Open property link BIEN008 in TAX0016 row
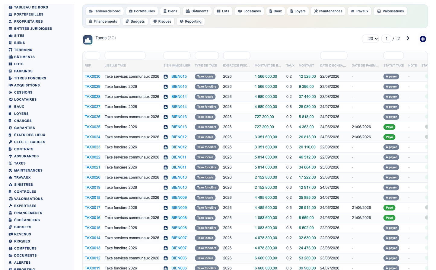 pyautogui.click(x=179, y=218)
